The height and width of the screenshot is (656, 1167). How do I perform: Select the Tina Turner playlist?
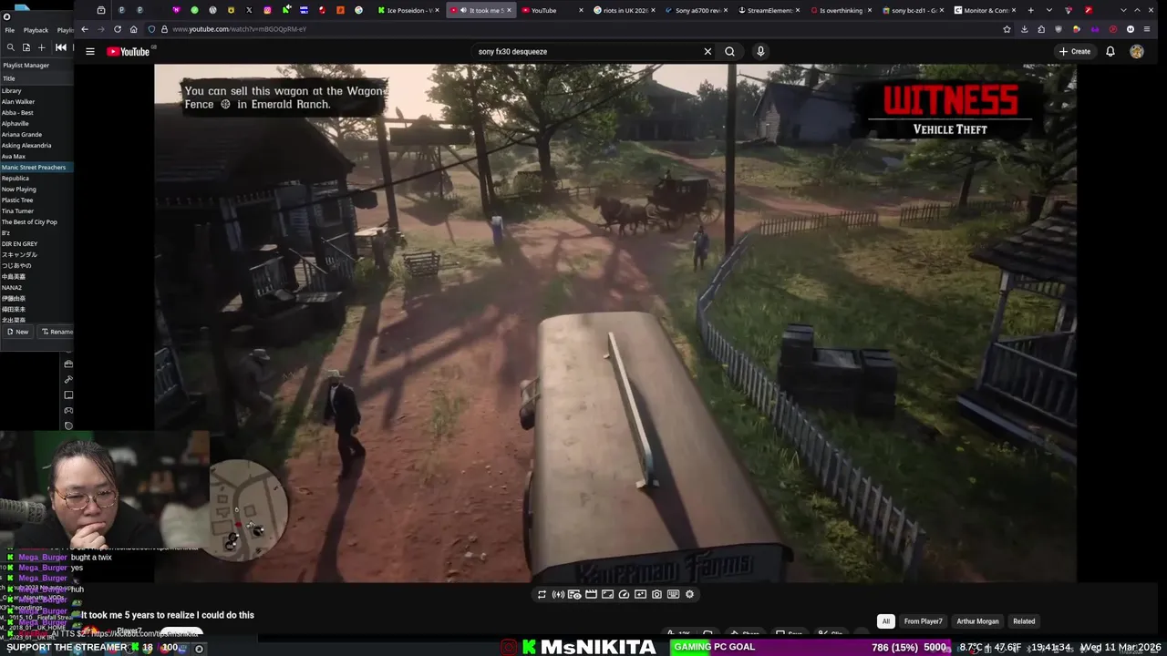coord(36,210)
